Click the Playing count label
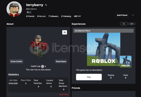141x97 pixels. tap(111, 75)
